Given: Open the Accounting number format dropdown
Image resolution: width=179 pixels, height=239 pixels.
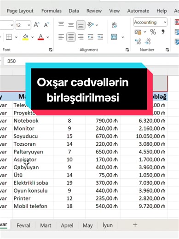Looking at the screenshot, I should [x=165, y=22].
